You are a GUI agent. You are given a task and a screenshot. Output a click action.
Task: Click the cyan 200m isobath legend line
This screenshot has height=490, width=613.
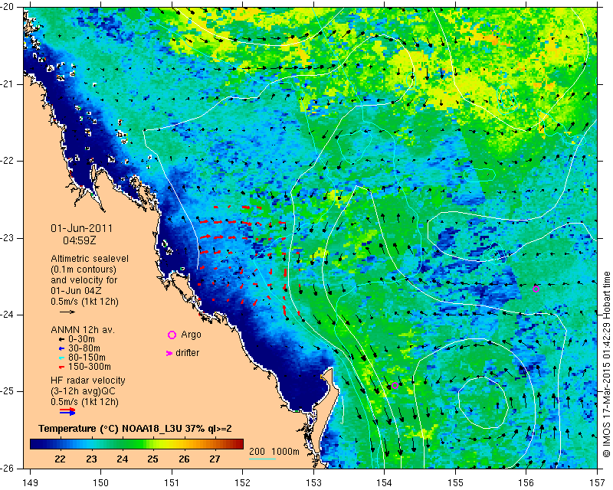point(262,459)
